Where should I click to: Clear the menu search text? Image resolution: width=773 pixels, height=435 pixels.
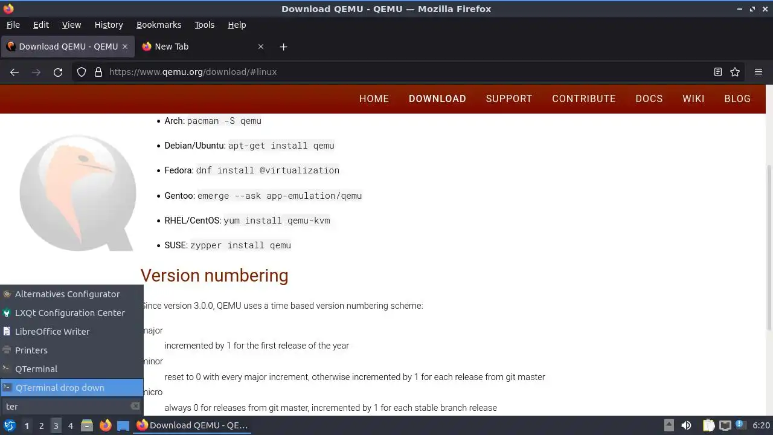tap(135, 407)
